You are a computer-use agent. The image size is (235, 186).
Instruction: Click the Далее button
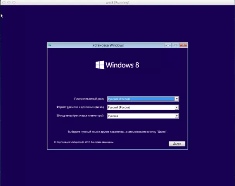(x=177, y=144)
